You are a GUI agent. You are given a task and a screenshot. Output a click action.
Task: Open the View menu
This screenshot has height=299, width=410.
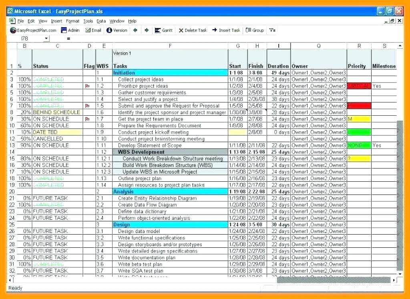coord(43,21)
